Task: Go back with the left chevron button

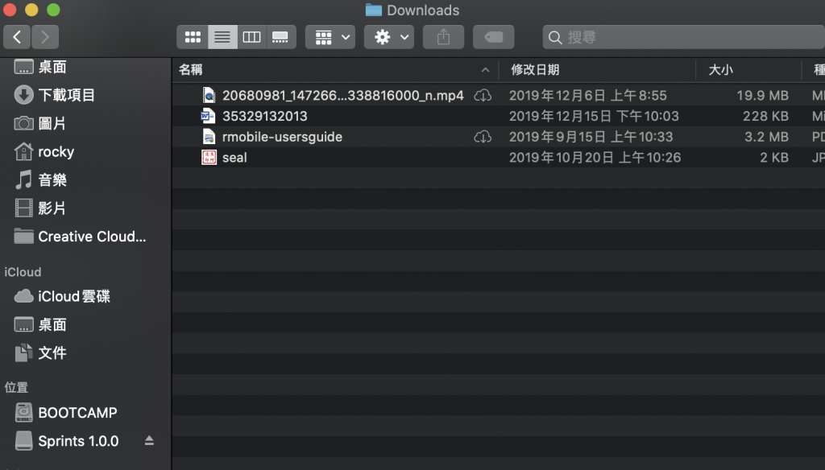Action: pyautogui.click(x=17, y=37)
